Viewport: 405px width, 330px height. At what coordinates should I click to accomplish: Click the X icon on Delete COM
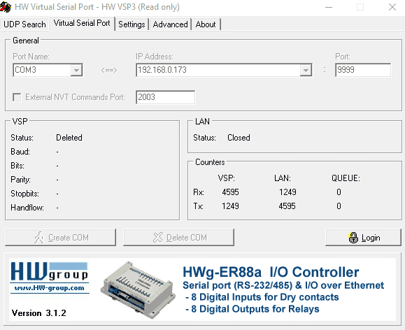pos(158,237)
